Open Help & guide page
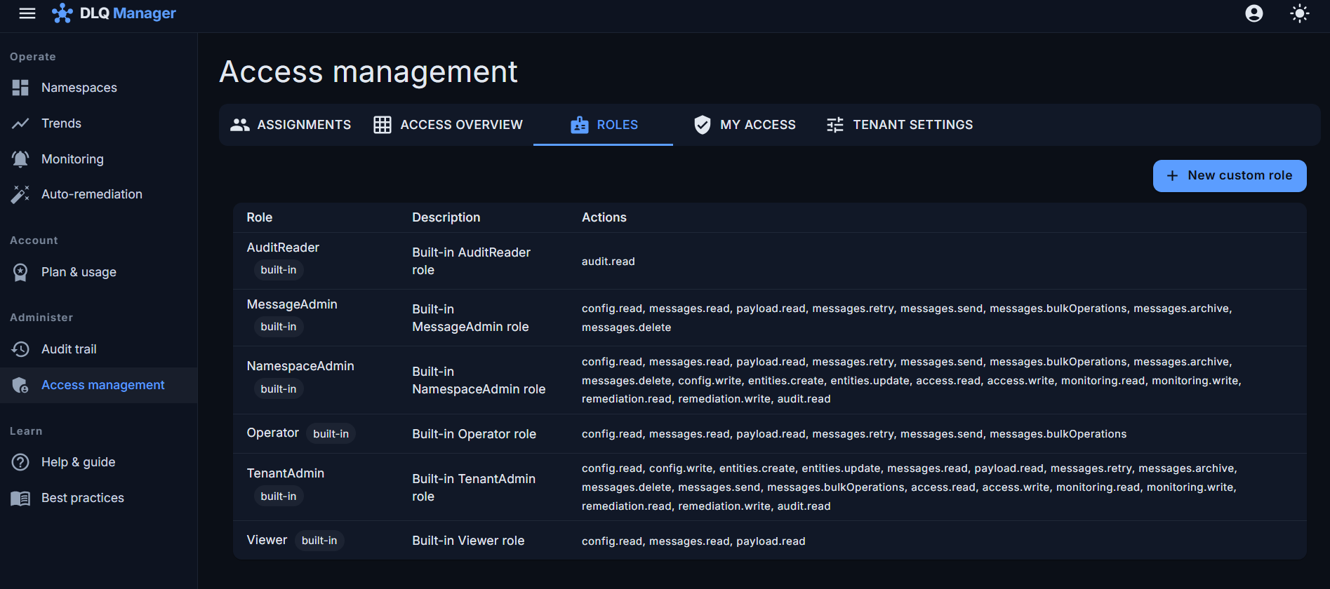1330x589 pixels. point(98,462)
